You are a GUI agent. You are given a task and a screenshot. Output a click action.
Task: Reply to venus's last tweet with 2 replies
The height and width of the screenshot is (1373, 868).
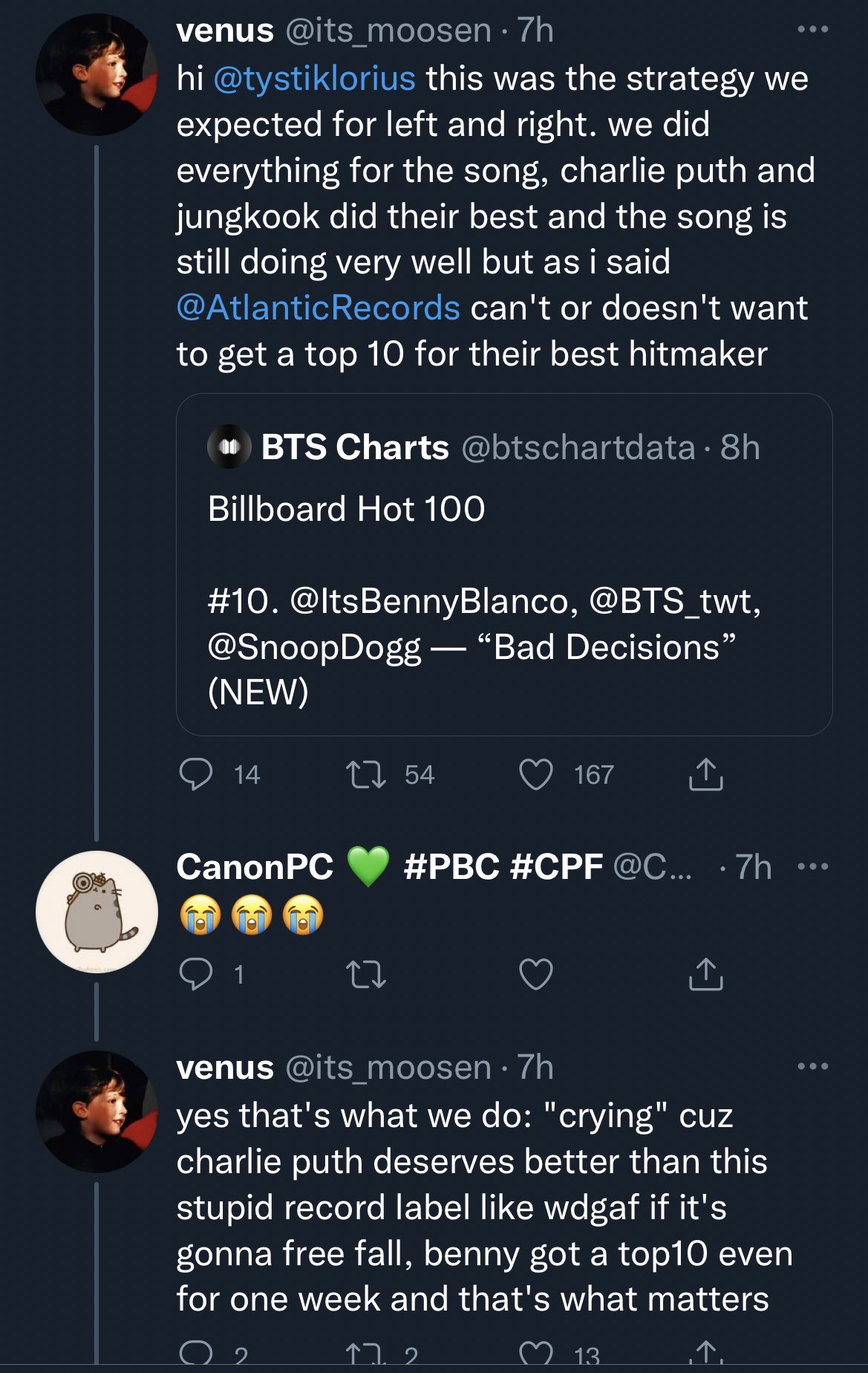[x=196, y=1354]
